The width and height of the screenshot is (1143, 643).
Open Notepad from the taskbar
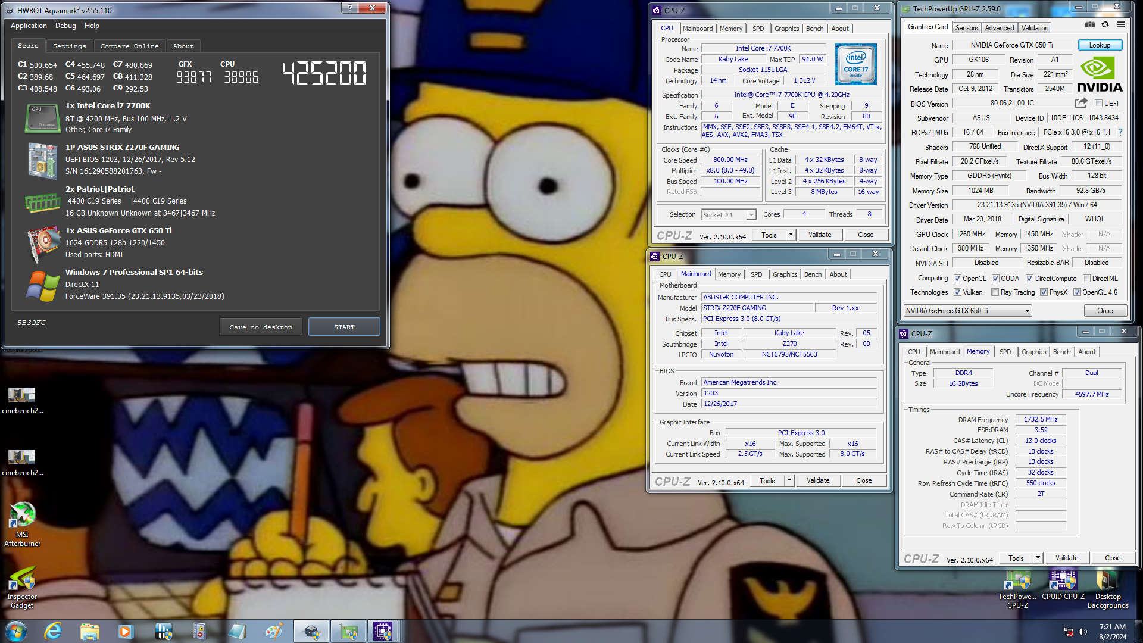pyautogui.click(x=237, y=631)
